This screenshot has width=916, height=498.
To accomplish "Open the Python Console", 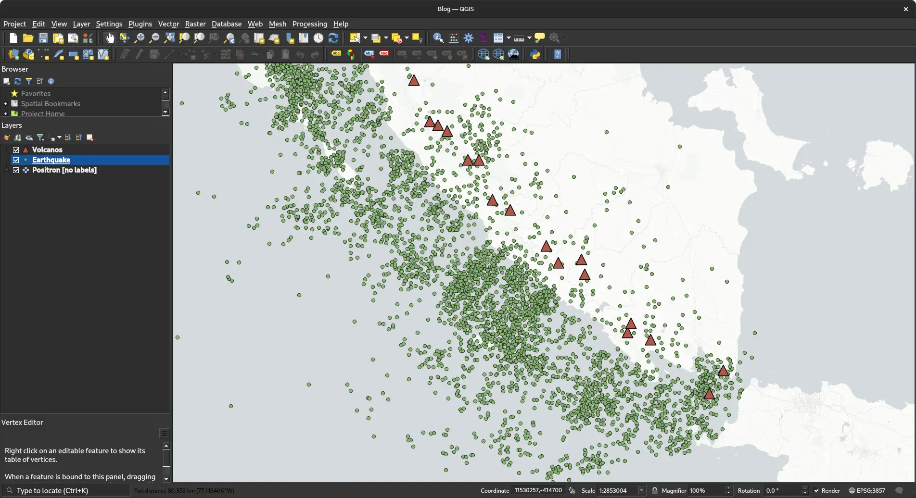I will point(535,54).
